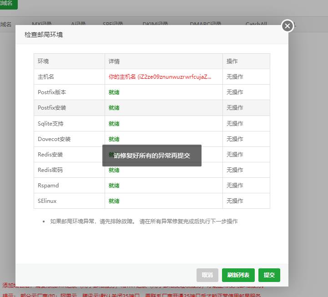Image resolution: width=328 pixels, height=297 pixels.
Task: Click the Postfix版本 row label
Action: pos(52,92)
